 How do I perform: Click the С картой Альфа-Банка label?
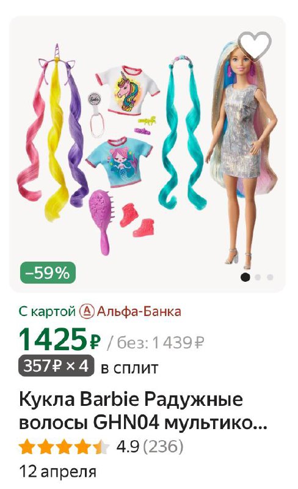tap(100, 312)
